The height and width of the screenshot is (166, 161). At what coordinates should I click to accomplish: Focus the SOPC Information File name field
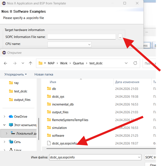tap(82, 37)
